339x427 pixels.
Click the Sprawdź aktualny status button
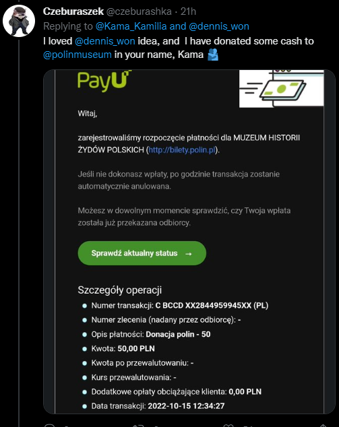pos(142,253)
